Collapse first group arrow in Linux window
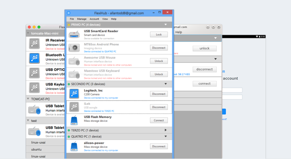This screenshot has width=291, height=159. [216, 38]
